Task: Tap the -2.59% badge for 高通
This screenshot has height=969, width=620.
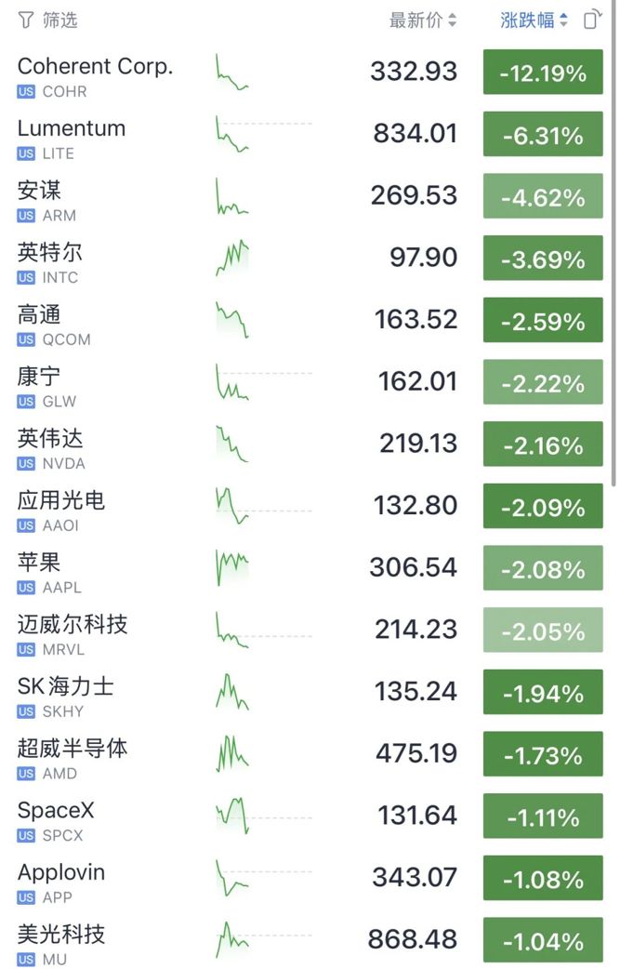Action: click(x=543, y=321)
